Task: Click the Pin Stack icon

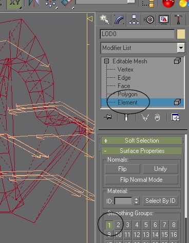Action: click(108, 117)
